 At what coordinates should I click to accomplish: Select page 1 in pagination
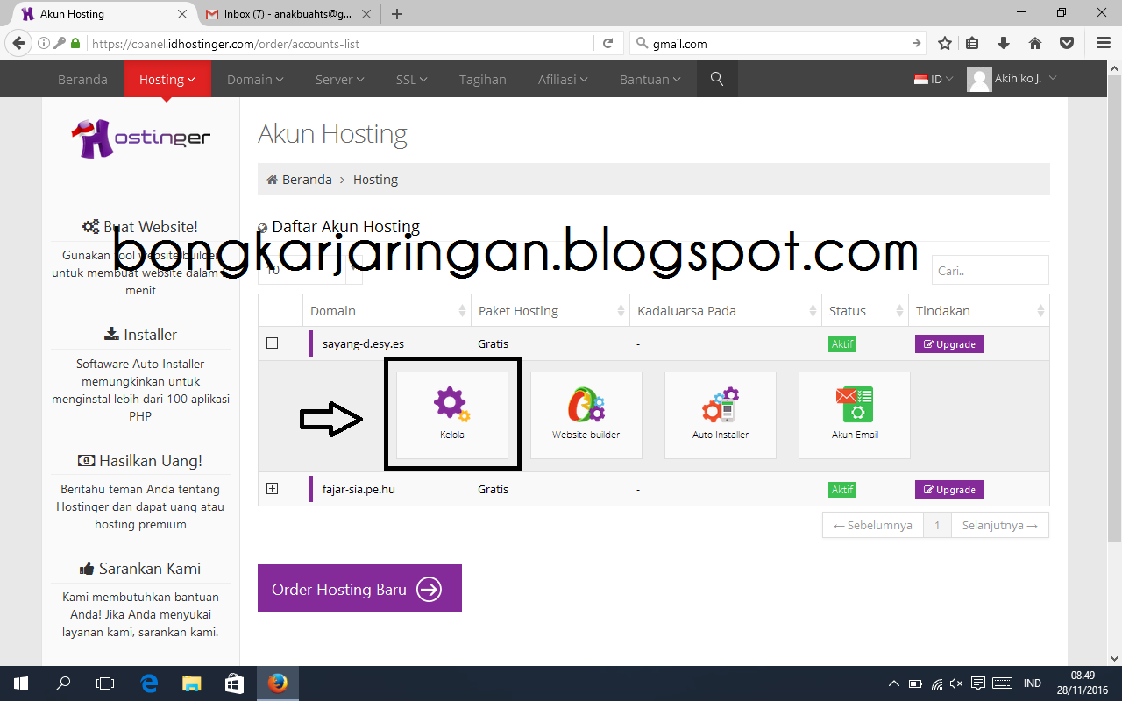[x=937, y=525]
